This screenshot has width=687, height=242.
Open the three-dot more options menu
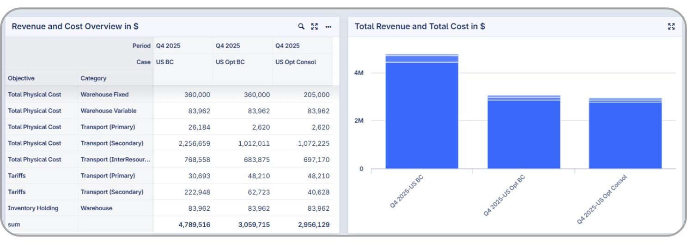tap(328, 27)
